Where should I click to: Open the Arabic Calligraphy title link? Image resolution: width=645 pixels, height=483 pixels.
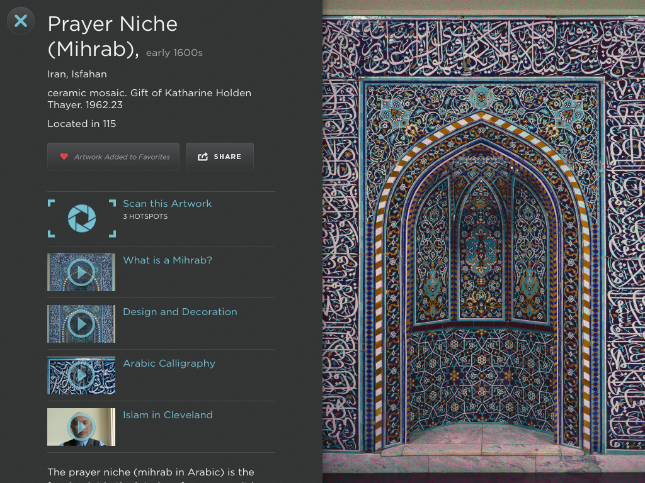[x=169, y=364]
